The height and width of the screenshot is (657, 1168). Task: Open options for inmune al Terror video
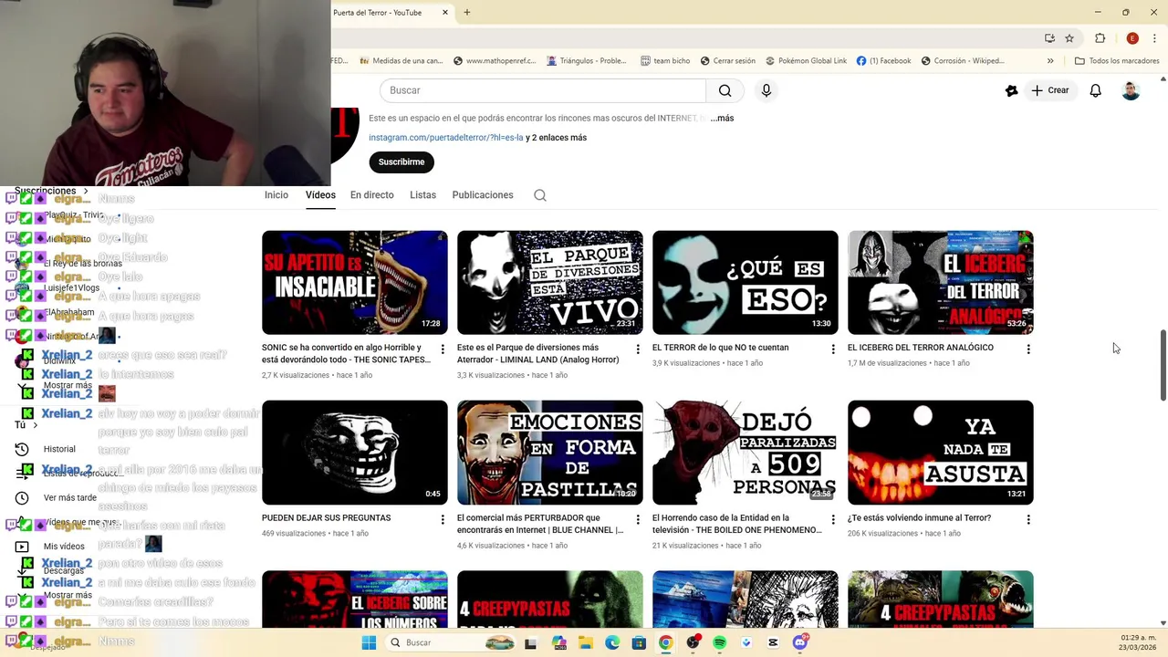1028,519
